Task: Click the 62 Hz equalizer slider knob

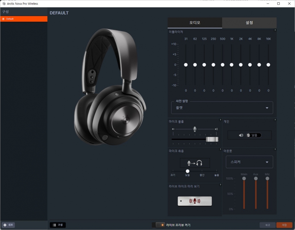Action: pyautogui.click(x=195, y=65)
